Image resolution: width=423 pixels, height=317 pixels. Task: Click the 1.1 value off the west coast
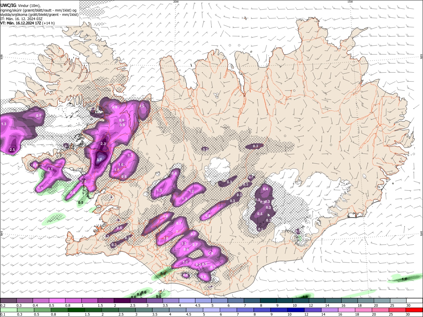[x=40, y=188]
